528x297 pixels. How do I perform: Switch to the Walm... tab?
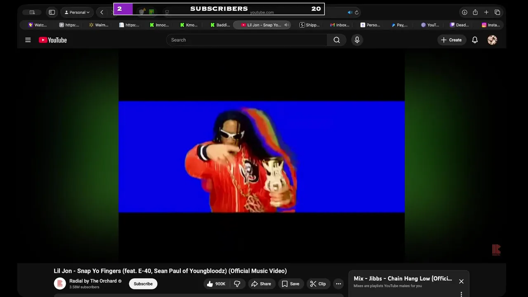[x=99, y=25]
